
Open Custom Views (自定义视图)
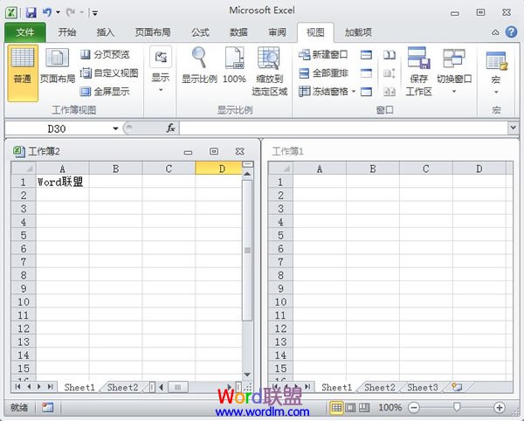(x=109, y=72)
